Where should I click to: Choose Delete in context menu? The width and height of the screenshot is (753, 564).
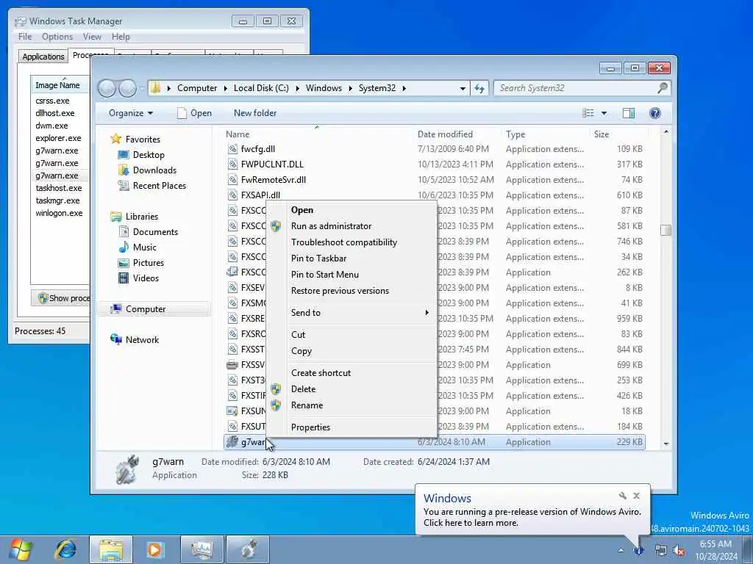pos(351,389)
